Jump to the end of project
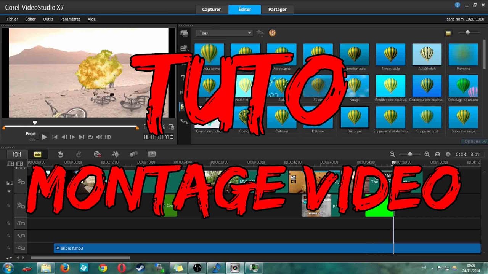This screenshot has height=274, width=488. click(82, 137)
